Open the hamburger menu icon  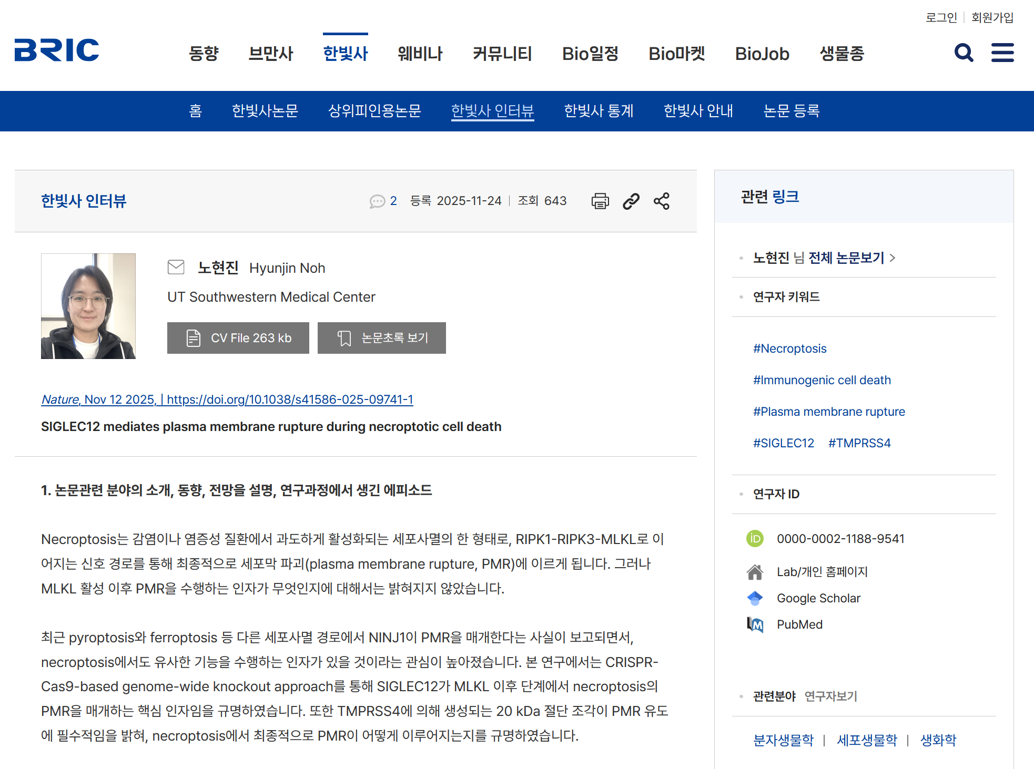(1002, 53)
